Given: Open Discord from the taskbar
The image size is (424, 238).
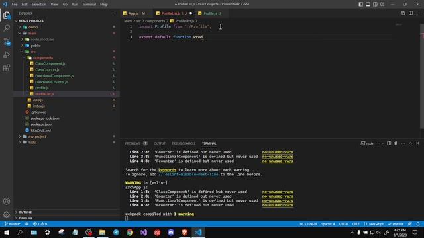Looking at the screenshot, I should click(171, 232).
